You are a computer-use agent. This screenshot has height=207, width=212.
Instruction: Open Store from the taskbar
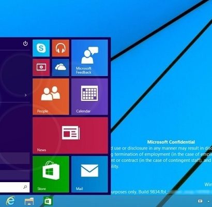click(x=48, y=201)
